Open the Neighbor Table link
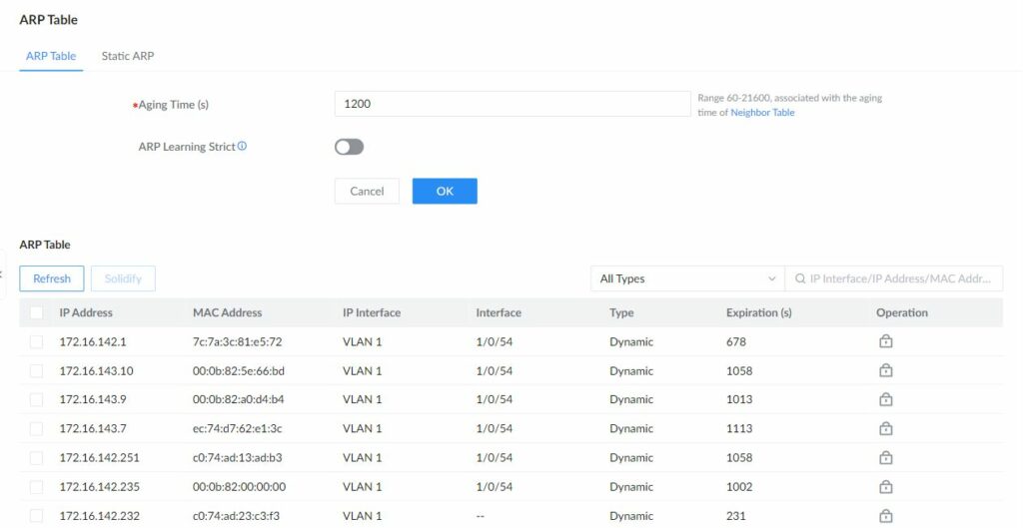The image size is (1023, 528). click(762, 112)
